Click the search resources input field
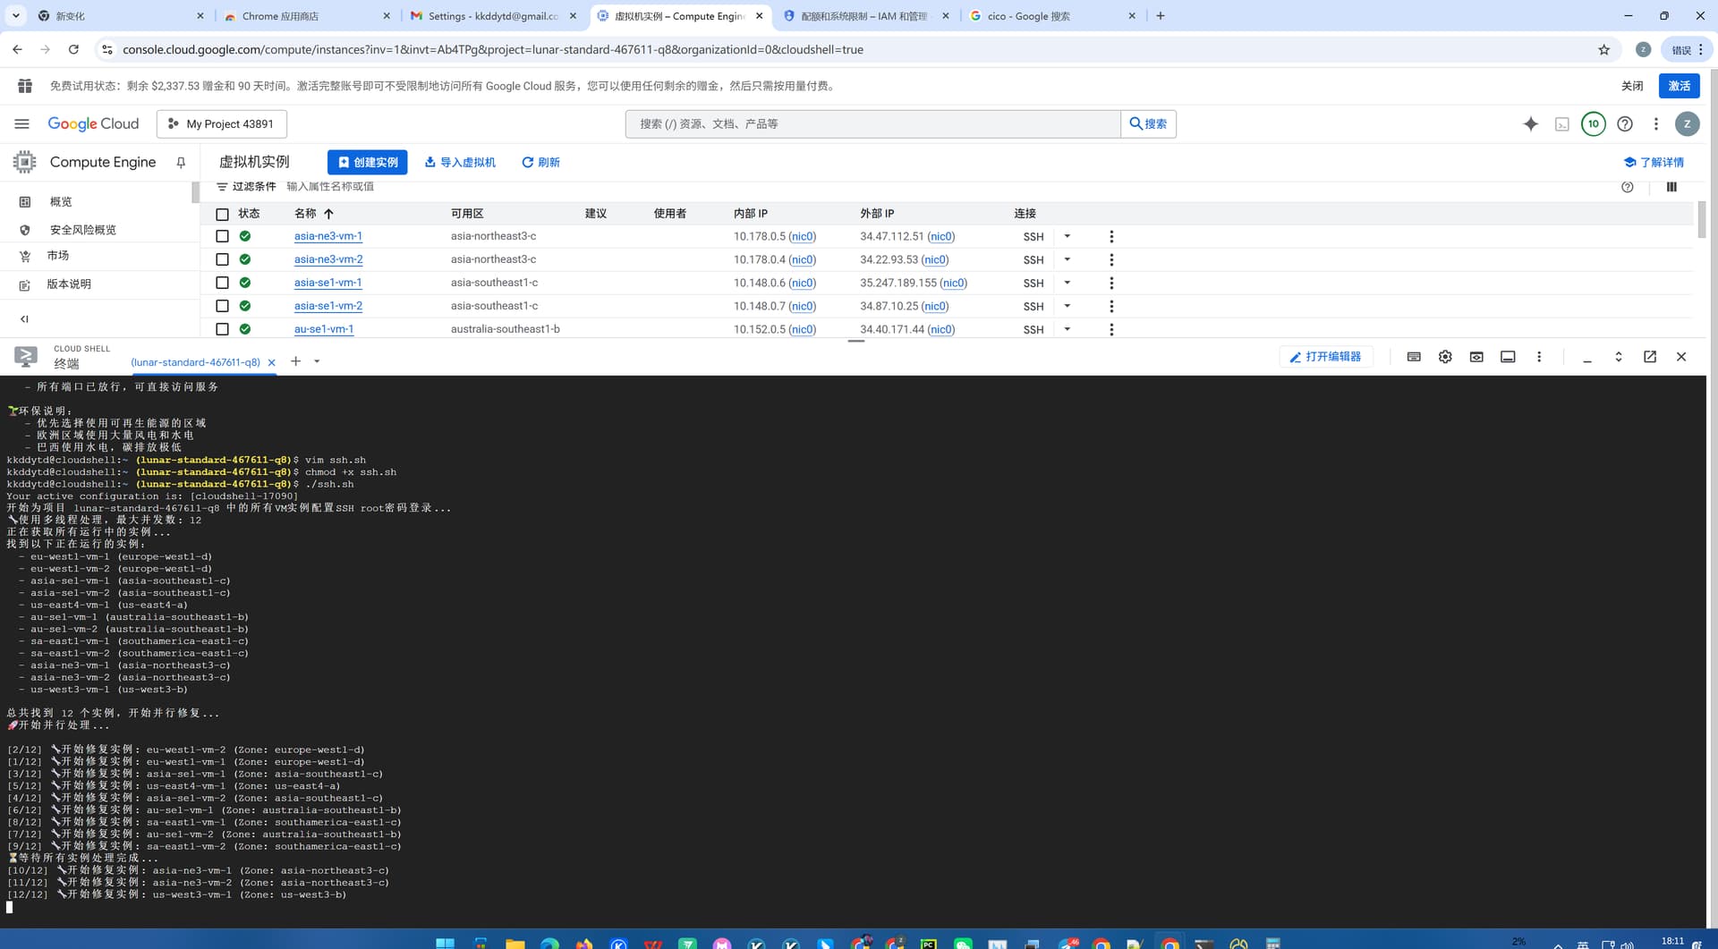This screenshot has height=949, width=1718. pyautogui.click(x=872, y=124)
